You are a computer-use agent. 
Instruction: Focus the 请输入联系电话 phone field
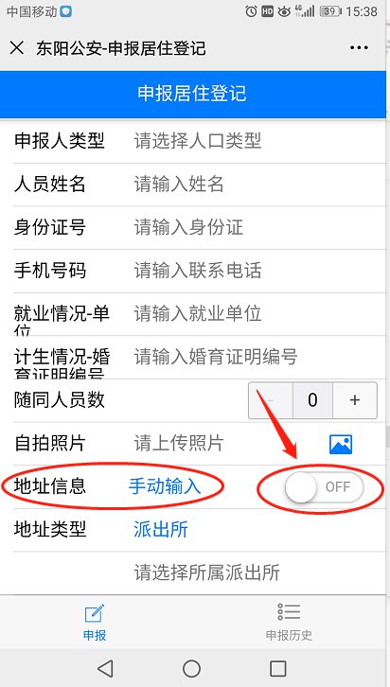[x=198, y=271]
